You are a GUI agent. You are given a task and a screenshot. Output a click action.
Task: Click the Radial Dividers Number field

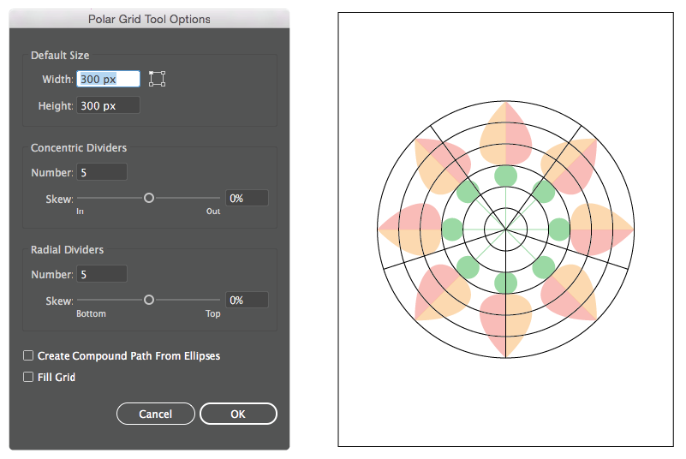point(102,274)
